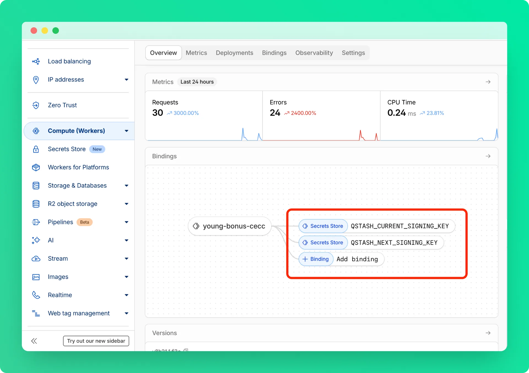The height and width of the screenshot is (373, 529).
Task: Click the Load balancing icon
Action: (36, 61)
